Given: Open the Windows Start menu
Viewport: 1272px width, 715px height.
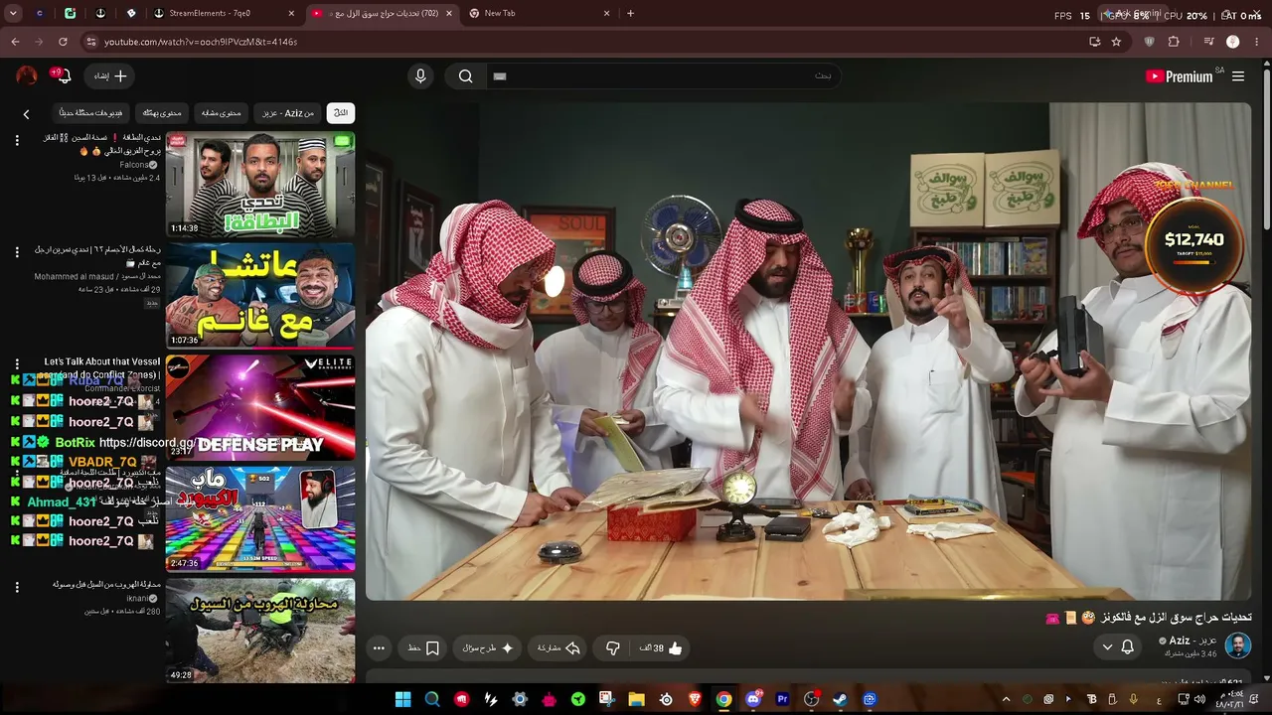Looking at the screenshot, I should [x=402, y=699].
